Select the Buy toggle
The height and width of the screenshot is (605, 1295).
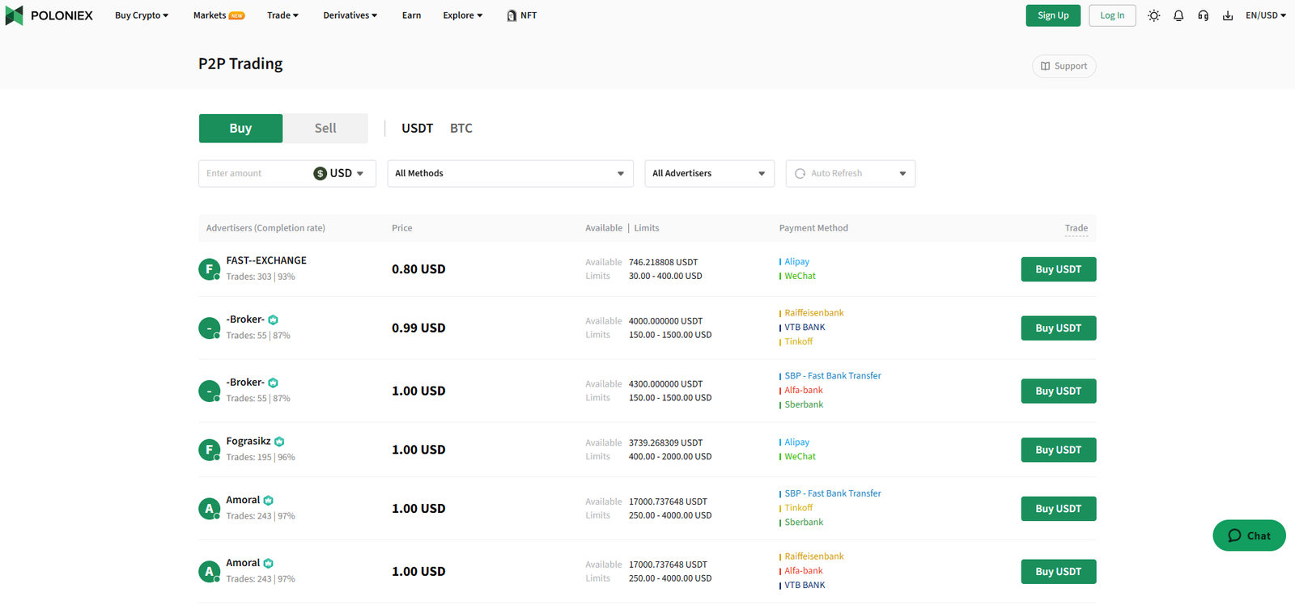[x=240, y=128]
